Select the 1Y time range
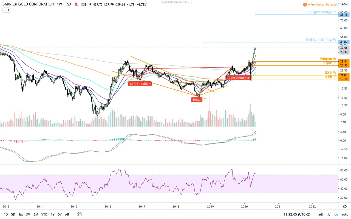 tap(53, 214)
